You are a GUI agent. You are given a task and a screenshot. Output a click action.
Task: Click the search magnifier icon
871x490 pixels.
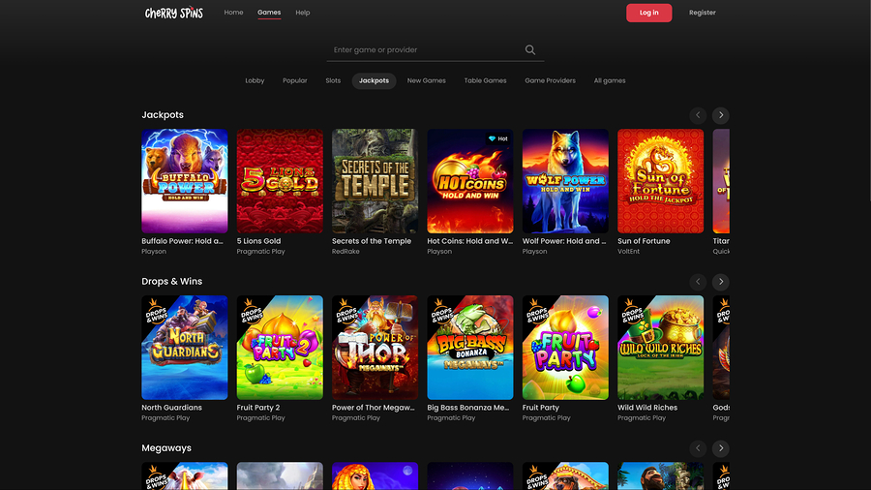tap(530, 50)
